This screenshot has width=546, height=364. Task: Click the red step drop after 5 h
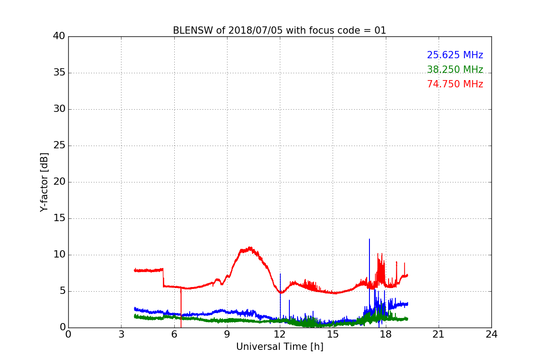click(x=163, y=278)
